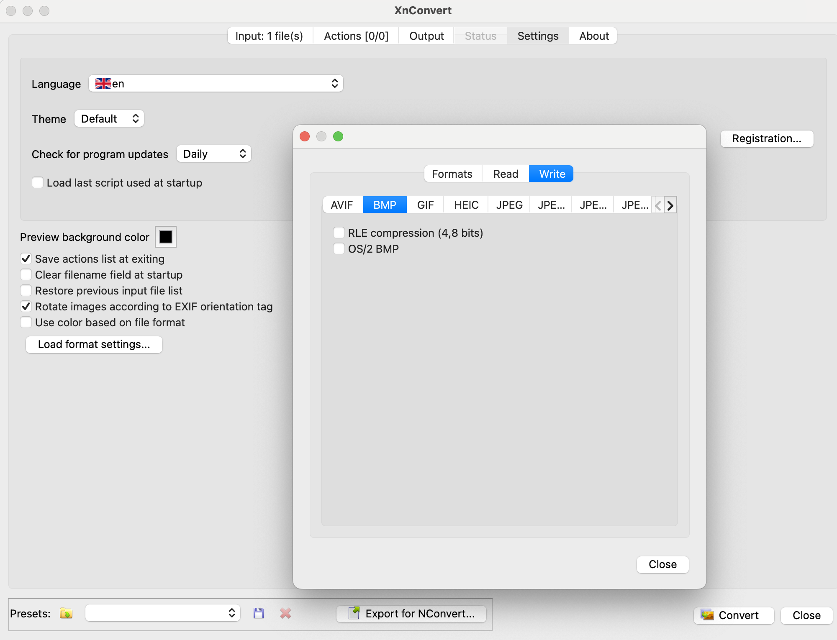This screenshot has height=640, width=837.
Task: Open the Presets combo box
Action: (x=163, y=613)
